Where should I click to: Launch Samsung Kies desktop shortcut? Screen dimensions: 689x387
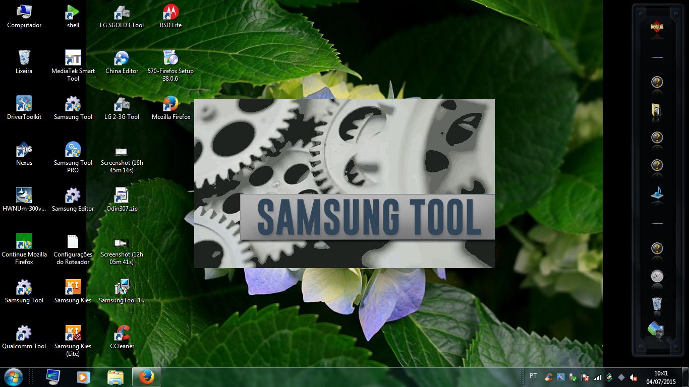[x=73, y=291]
